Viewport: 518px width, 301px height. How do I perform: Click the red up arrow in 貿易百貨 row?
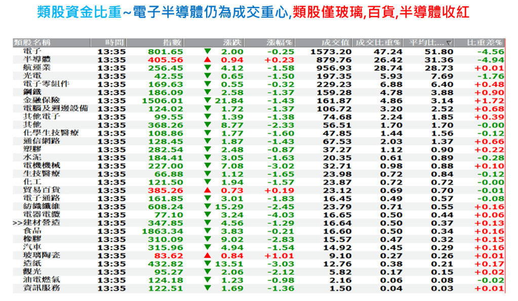point(207,190)
